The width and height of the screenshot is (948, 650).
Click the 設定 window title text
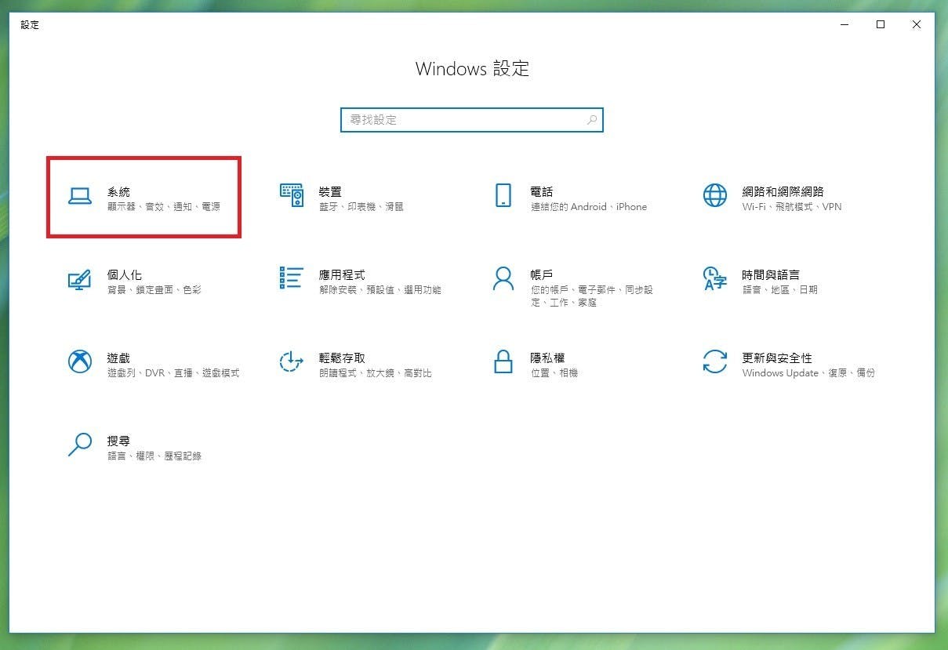(x=30, y=25)
